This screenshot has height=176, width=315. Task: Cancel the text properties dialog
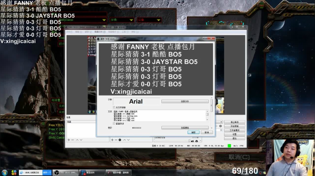pos(206,132)
